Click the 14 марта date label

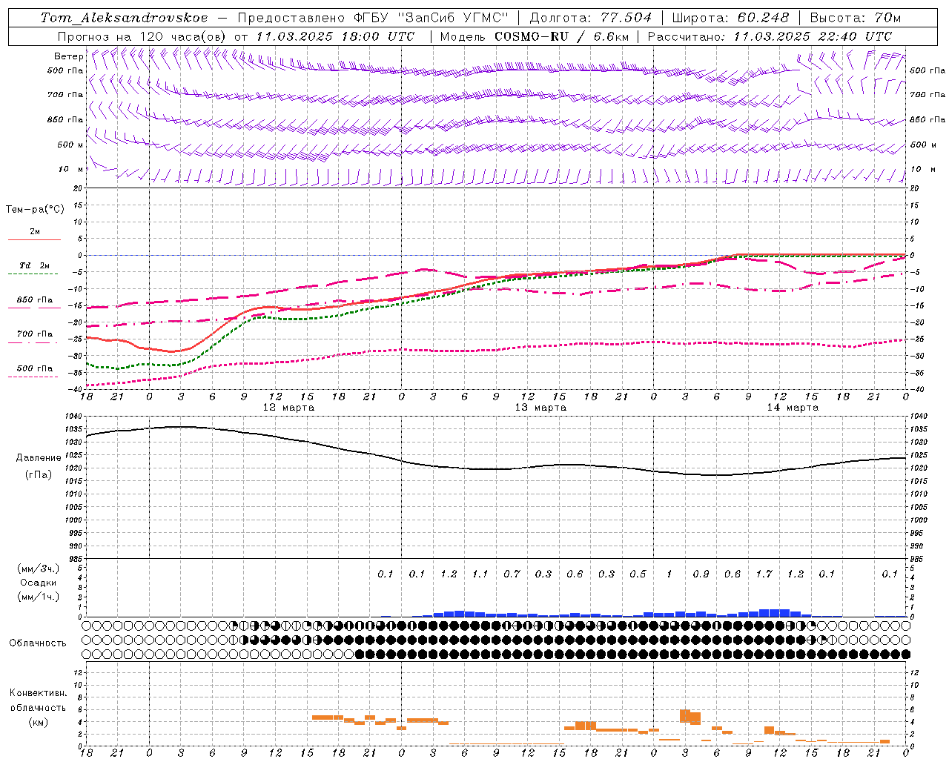click(793, 408)
